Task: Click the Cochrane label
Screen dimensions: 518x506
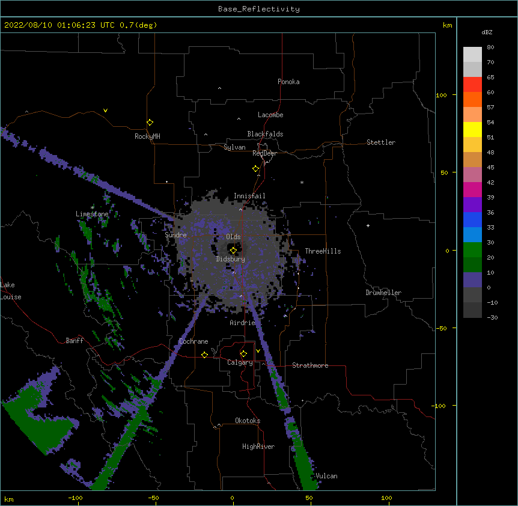Action: (193, 341)
